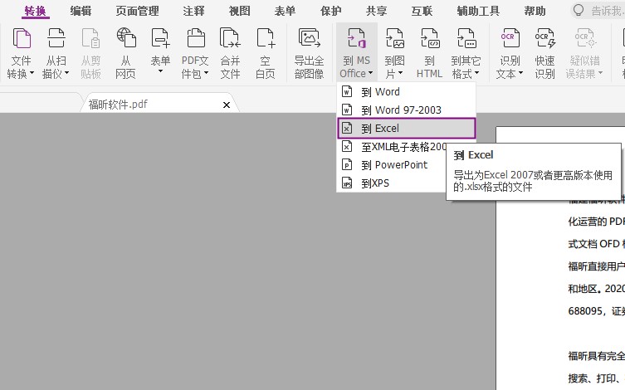Viewport: 625px width, 390px height.
Task: Choose 到 Word from the export menu
Action: pyautogui.click(x=380, y=92)
